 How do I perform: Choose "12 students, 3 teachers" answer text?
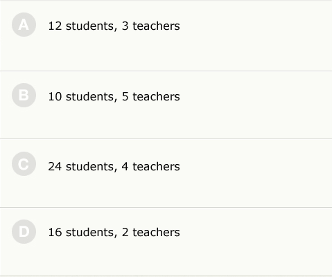[114, 26]
